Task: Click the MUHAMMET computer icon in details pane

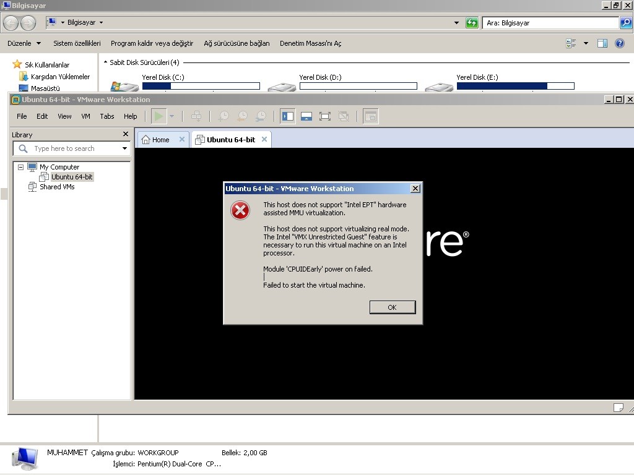Action: pyautogui.click(x=25, y=458)
